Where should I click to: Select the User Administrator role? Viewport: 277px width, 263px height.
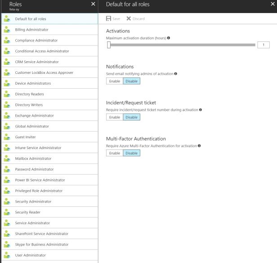30,255
